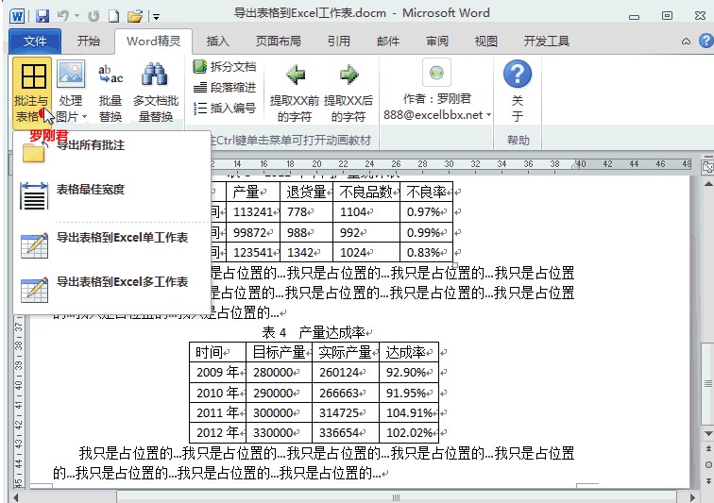Viewport: 714px width, 503px height.
Task: Click the vertical scrollbar thumb
Action: [708, 383]
